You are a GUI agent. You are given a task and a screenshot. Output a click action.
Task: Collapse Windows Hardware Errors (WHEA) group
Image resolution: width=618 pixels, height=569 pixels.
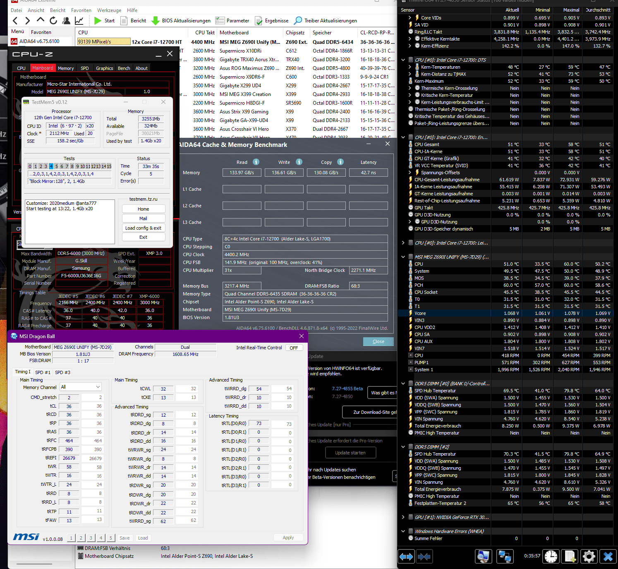403,531
